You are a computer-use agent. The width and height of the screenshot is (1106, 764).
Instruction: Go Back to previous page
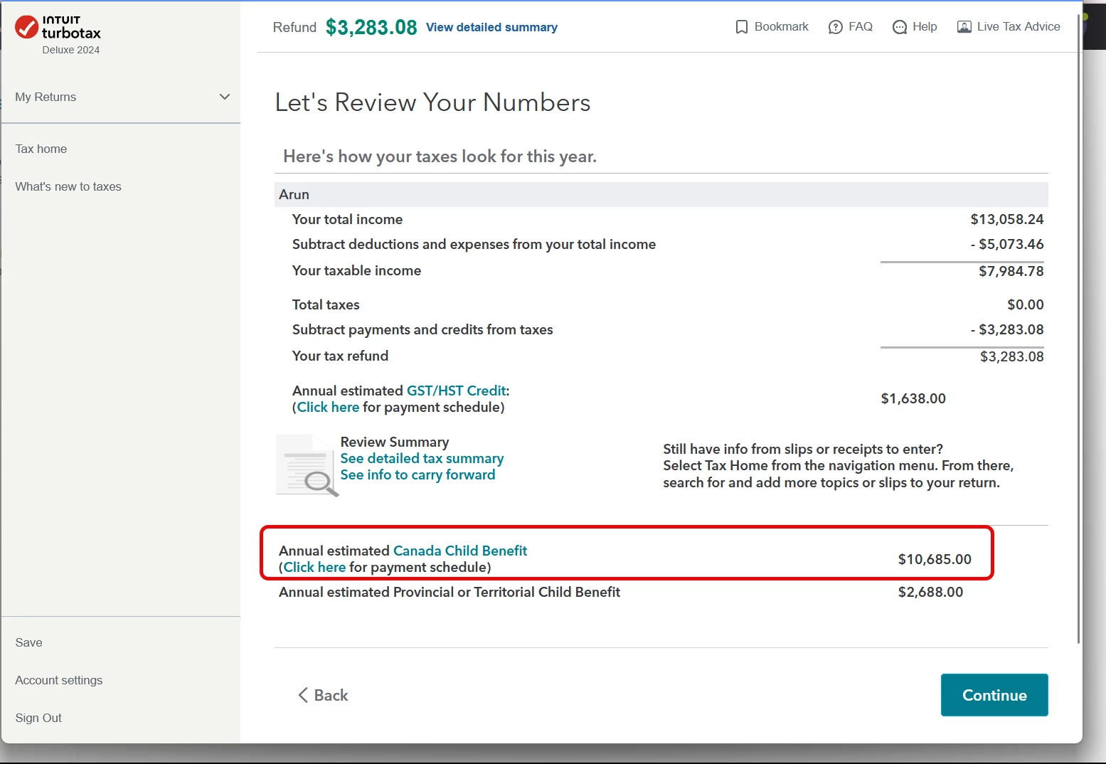323,695
